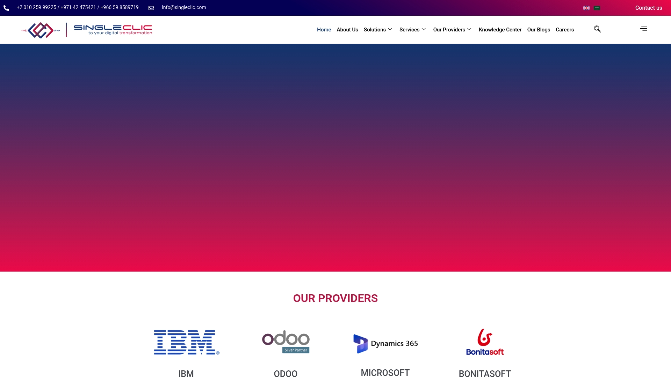This screenshot has width=671, height=377.
Task: Select the Bonitasoft provider logo
Action: click(485, 342)
